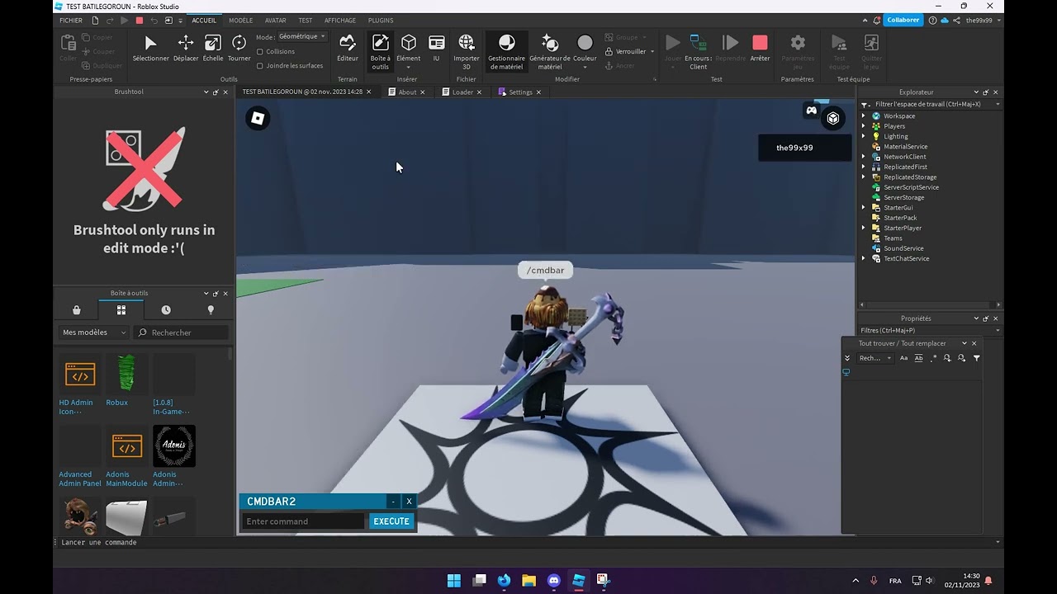This screenshot has height=594, width=1057.
Task: Open the terrain Éditeur
Action: [x=348, y=48]
